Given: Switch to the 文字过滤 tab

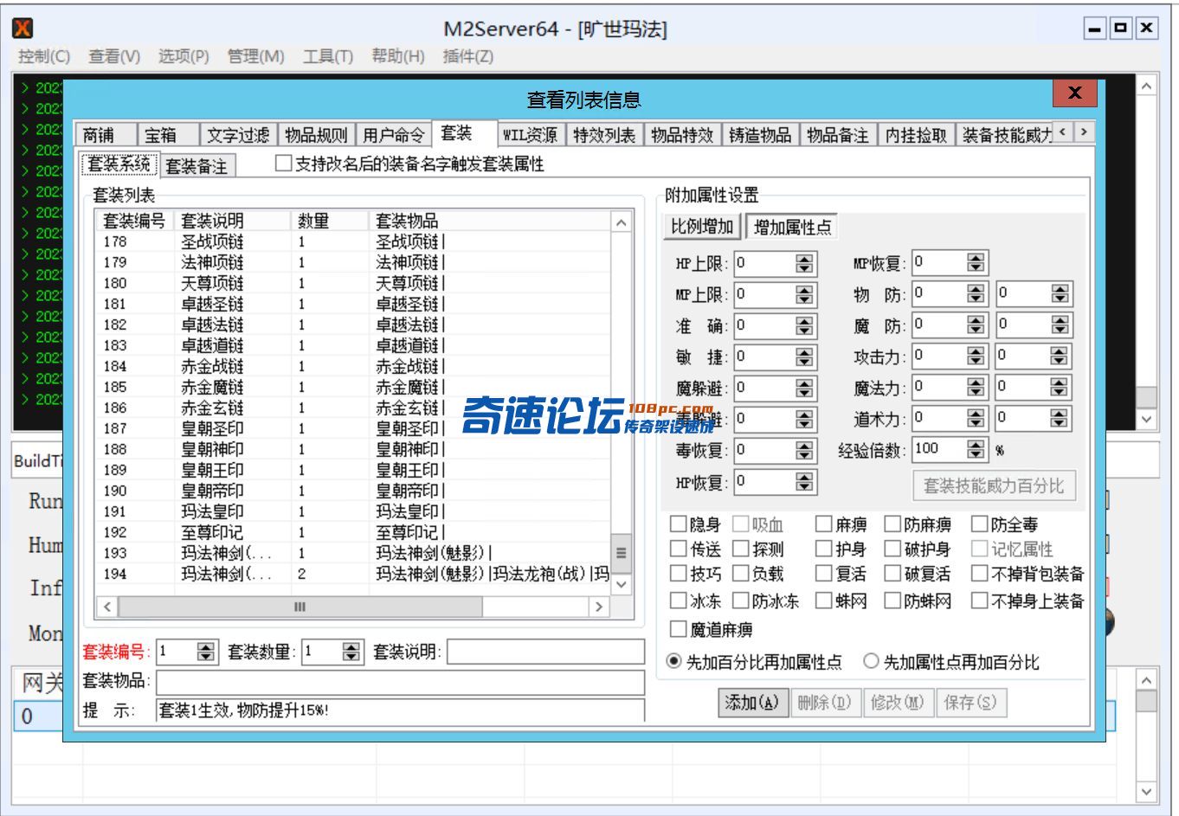Looking at the screenshot, I should 238,135.
